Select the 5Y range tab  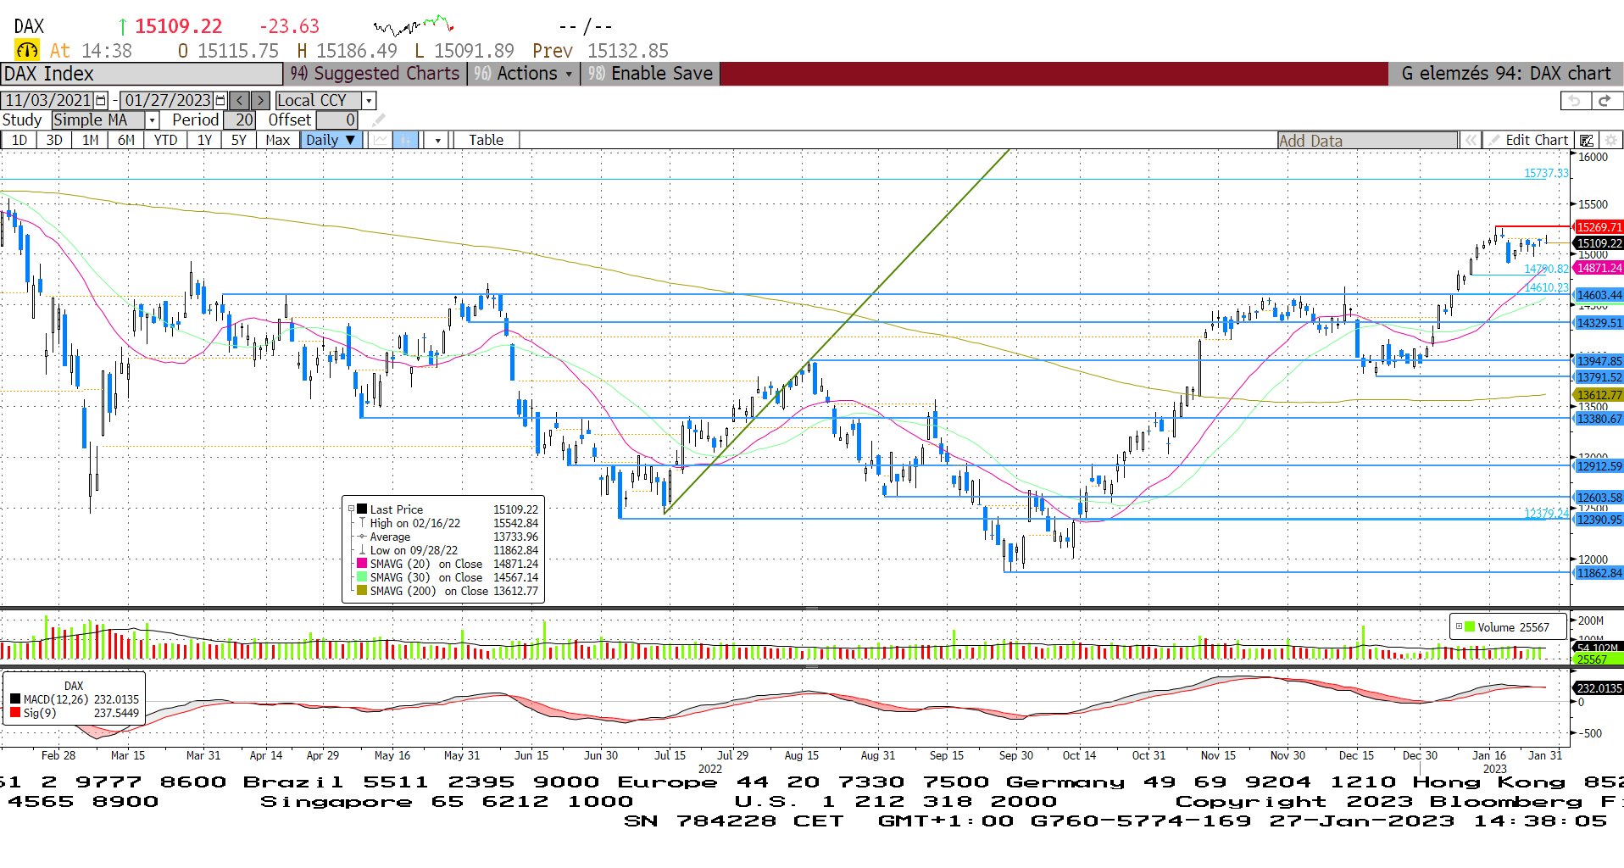click(239, 140)
